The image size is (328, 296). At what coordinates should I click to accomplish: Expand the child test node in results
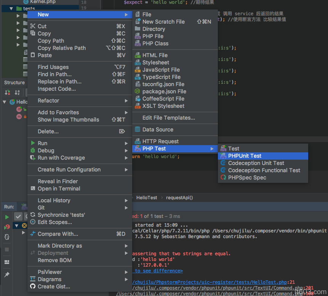click(23, 232)
